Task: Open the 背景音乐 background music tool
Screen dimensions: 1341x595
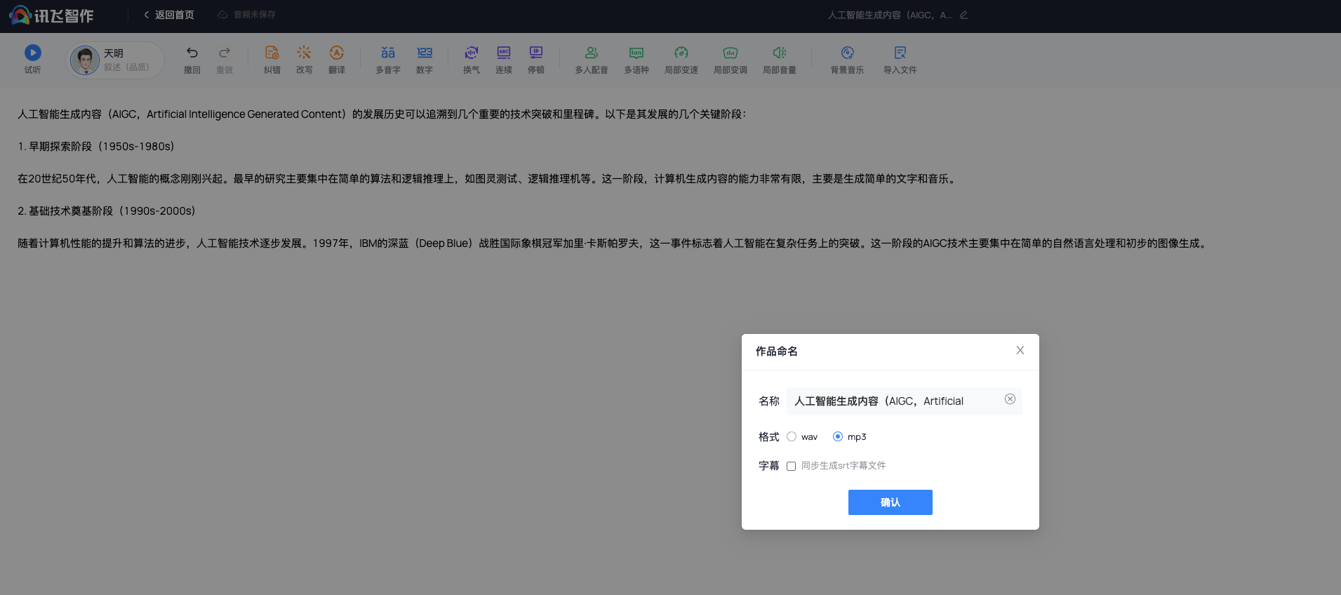Action: pos(847,53)
